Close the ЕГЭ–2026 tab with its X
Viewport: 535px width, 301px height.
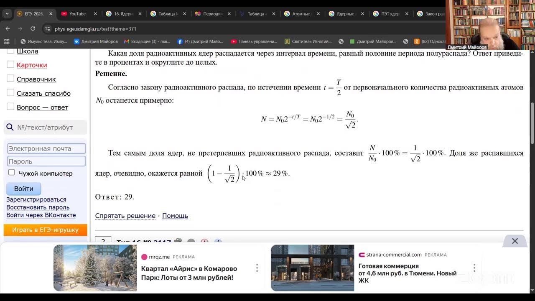tap(51, 14)
